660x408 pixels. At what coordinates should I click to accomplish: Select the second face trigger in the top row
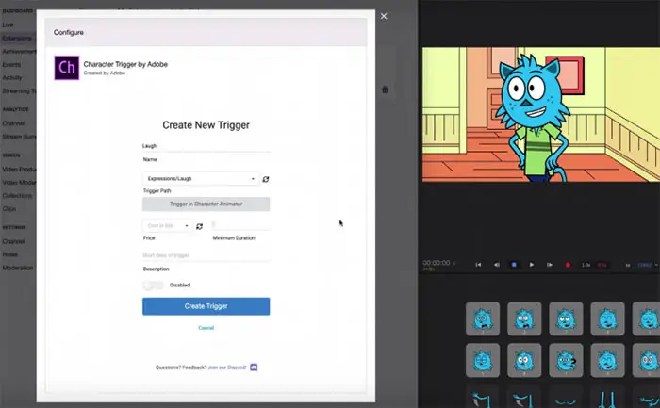524,318
